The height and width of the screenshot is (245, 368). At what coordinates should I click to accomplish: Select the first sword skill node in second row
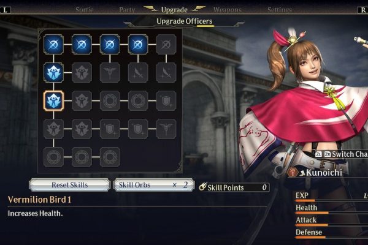(x=138, y=72)
